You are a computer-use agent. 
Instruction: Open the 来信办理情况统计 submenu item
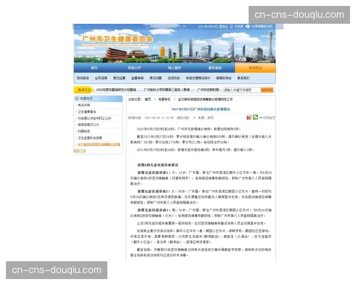198,78
